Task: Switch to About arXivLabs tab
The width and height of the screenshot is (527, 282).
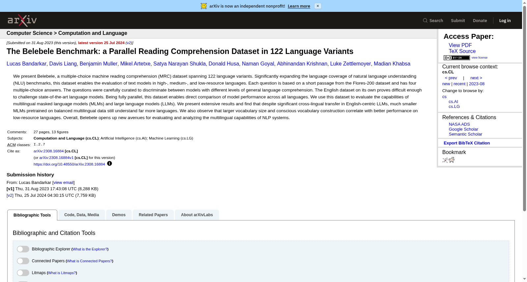Action: (x=197, y=215)
